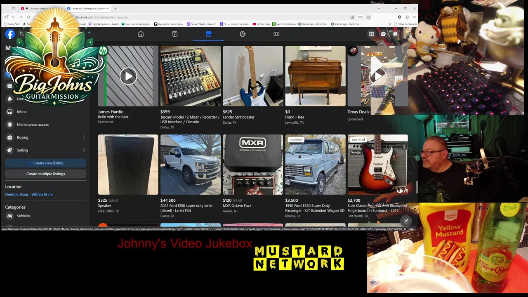Close the Facebook Marketplace tab
This screenshot has height=297, width=528.
[107, 8]
